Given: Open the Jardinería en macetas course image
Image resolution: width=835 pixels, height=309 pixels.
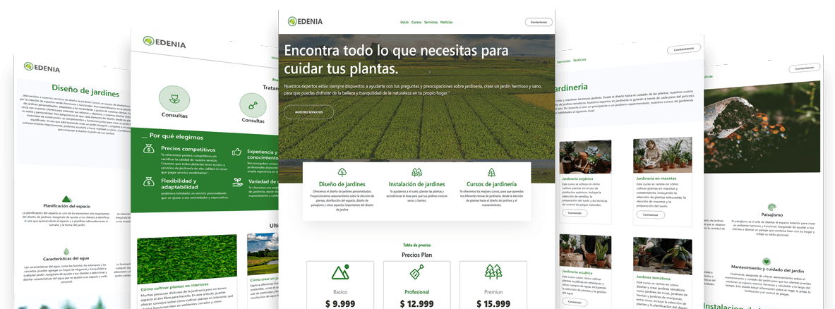Looking at the screenshot, I should click(663, 154).
